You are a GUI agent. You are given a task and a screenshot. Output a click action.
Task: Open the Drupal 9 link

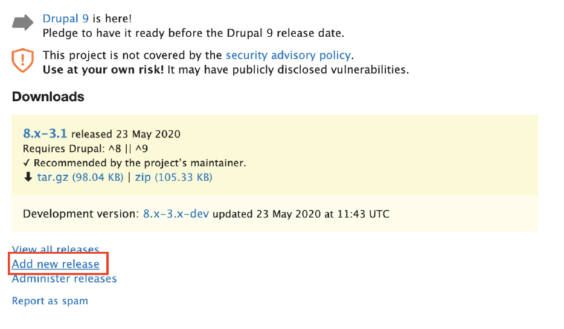65,18
